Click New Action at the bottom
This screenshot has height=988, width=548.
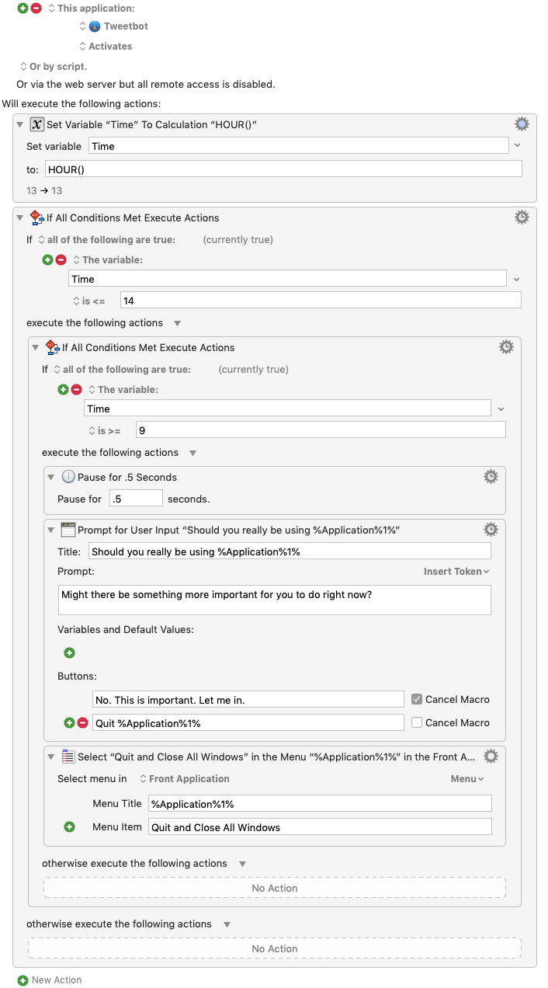(50, 980)
